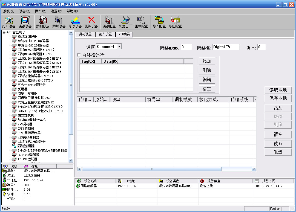Click the 发送 button
The width and height of the screenshot is (296, 212).
[x=278, y=152]
